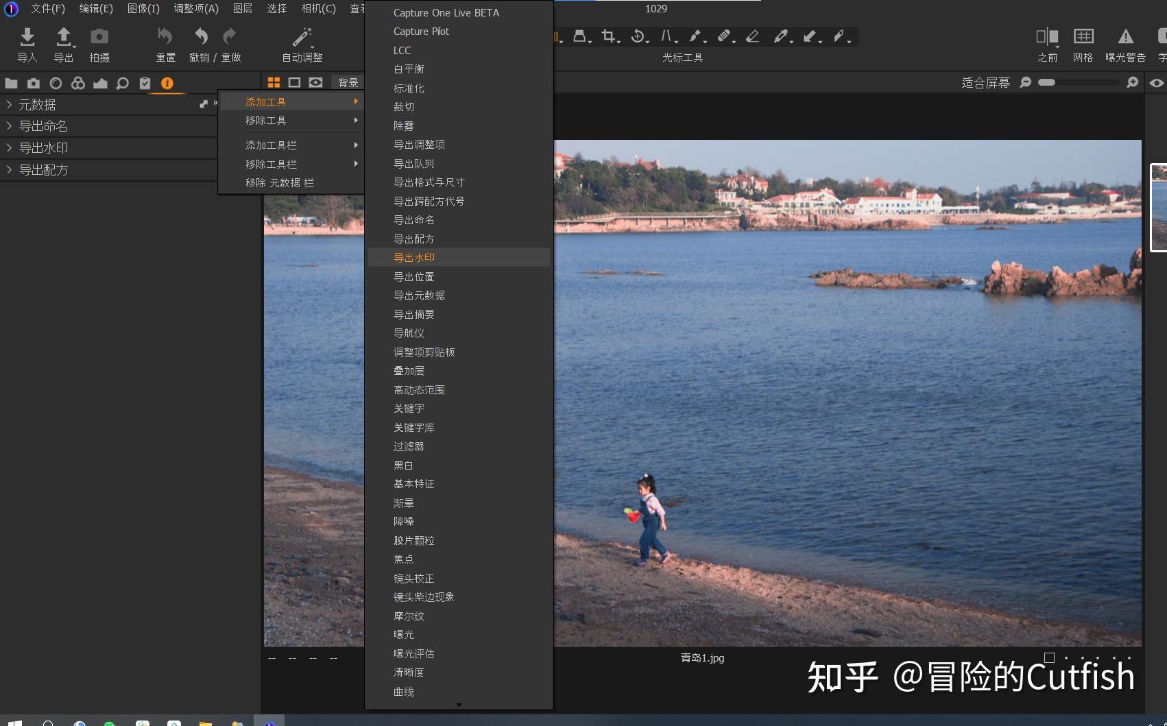Toggle 曝光警告 exposure warning
Screen dimensions: 1167x726
pos(1126,36)
